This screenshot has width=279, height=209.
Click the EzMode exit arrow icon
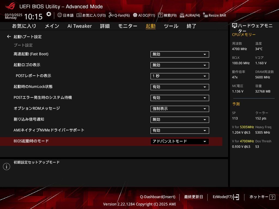[236, 197]
